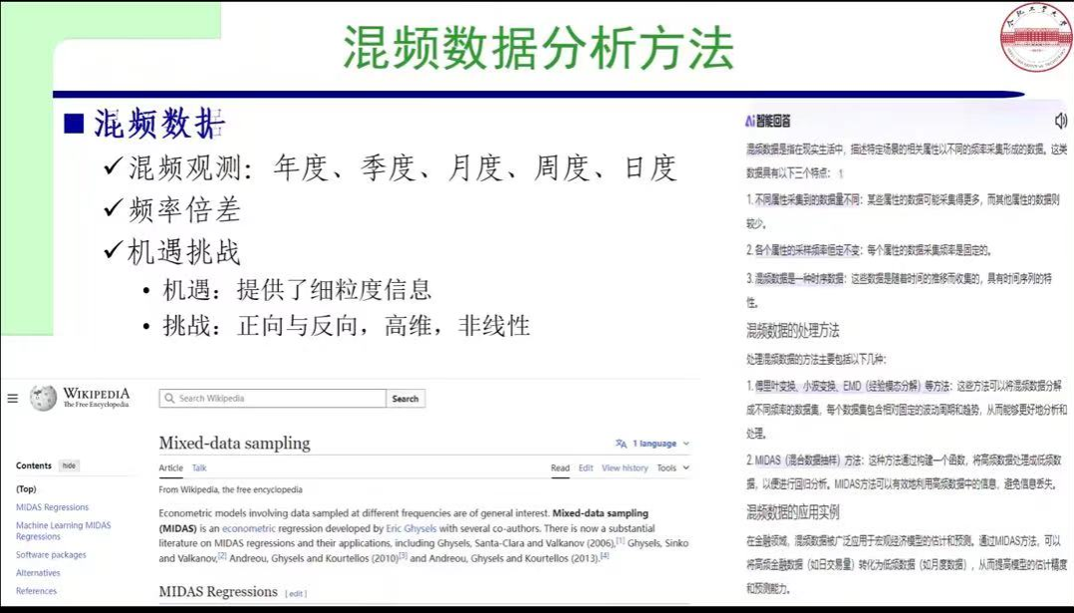Image resolution: width=1074 pixels, height=613 pixels.
Task: Click the language translation icon
Action: (x=621, y=444)
